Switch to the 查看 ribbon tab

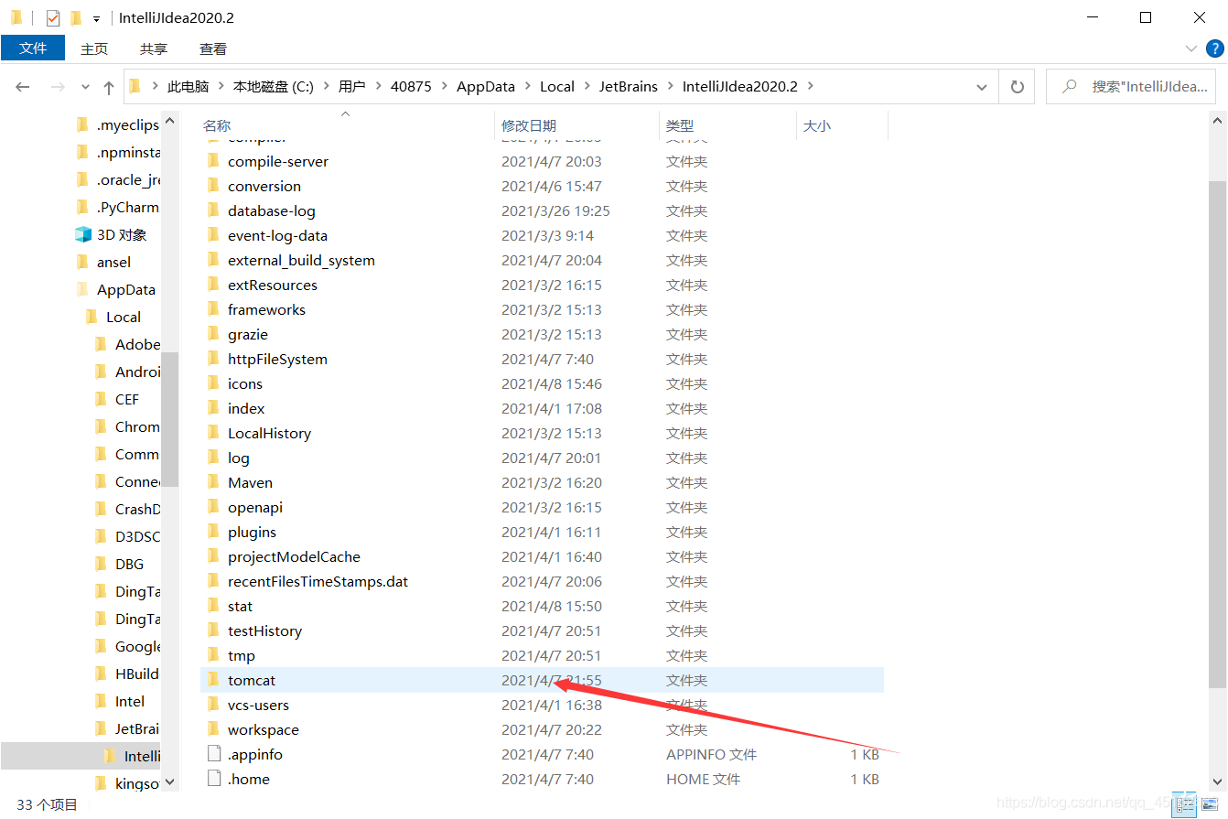click(213, 48)
